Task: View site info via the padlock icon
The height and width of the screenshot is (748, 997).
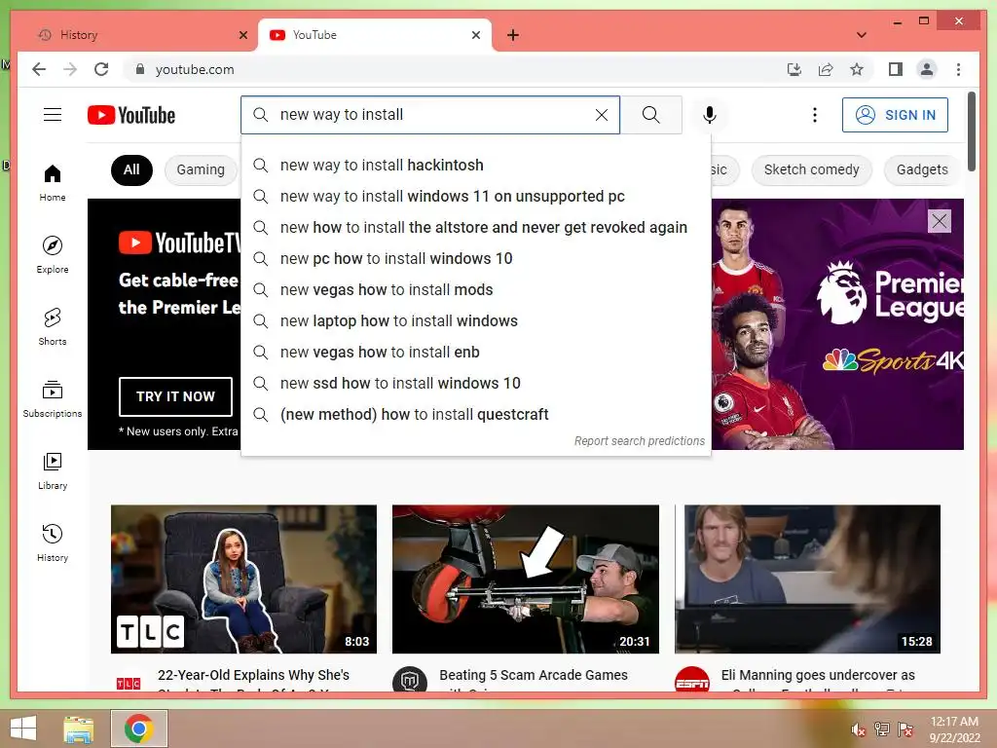Action: (x=140, y=69)
